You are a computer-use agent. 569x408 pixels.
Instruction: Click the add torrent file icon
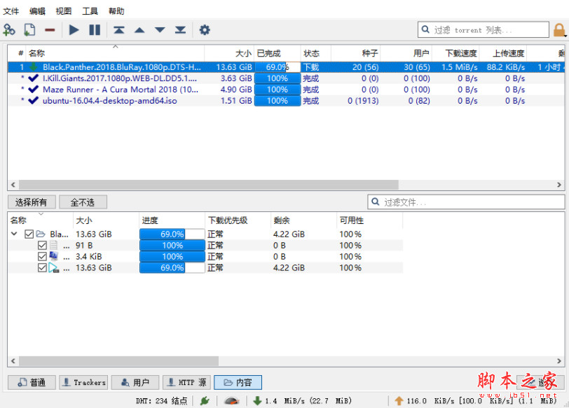[29, 29]
